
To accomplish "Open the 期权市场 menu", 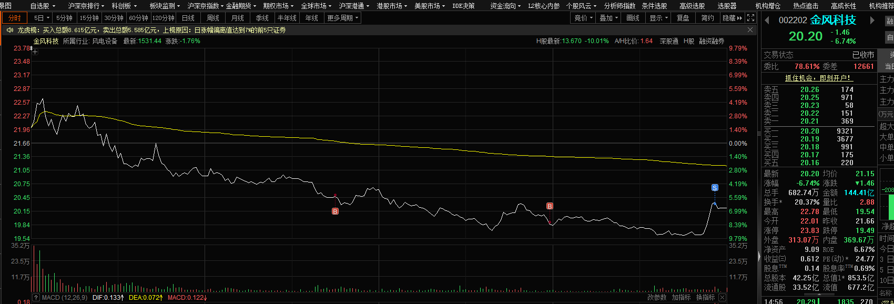I will point(279,6).
